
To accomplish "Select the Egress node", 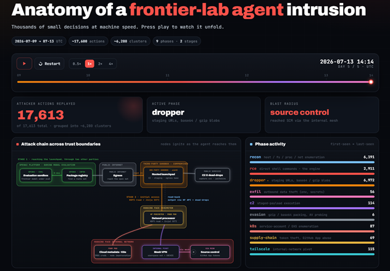I will tap(118, 176).
